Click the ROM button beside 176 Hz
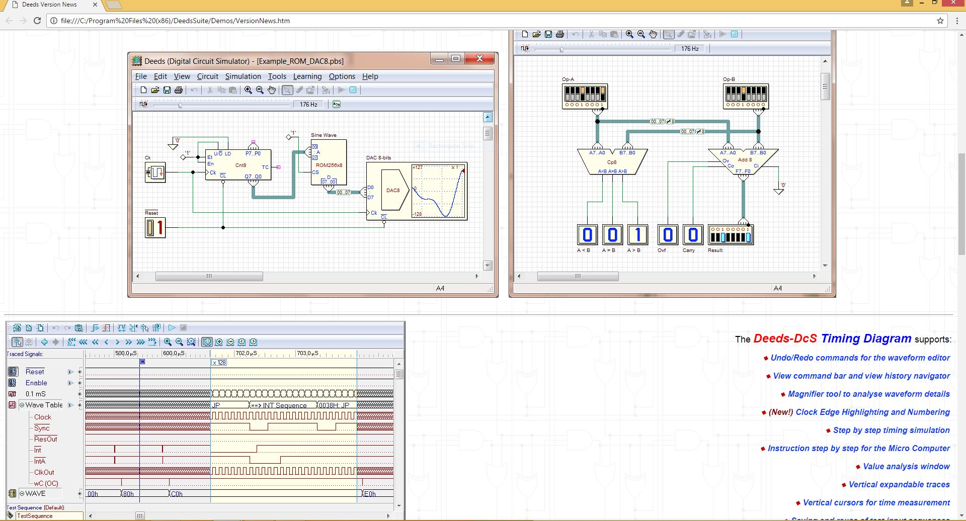The image size is (966, 521). pyautogui.click(x=336, y=104)
